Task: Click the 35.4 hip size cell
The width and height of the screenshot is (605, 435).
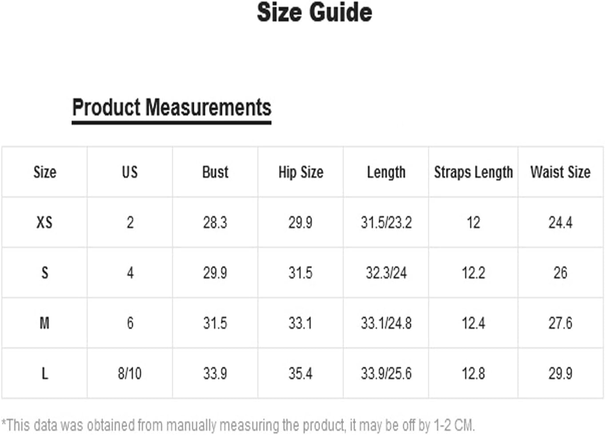Action: (x=300, y=373)
